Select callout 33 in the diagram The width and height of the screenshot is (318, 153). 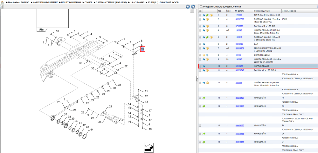click(x=103, y=60)
